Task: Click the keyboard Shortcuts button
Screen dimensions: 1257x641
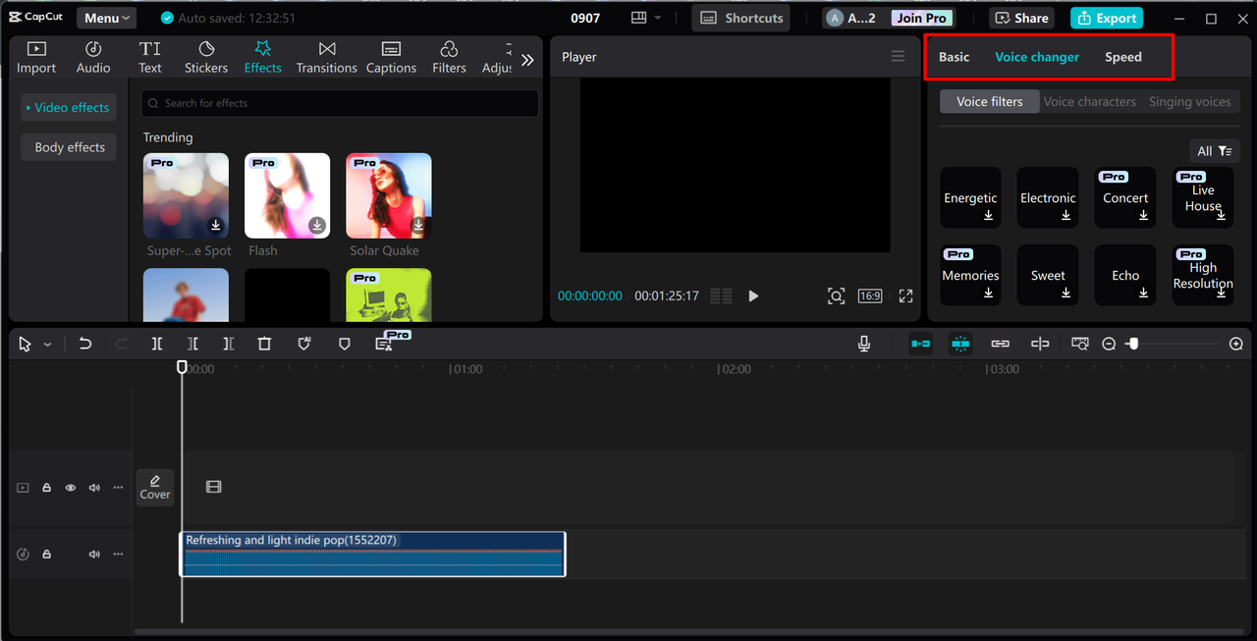Action: click(x=742, y=18)
